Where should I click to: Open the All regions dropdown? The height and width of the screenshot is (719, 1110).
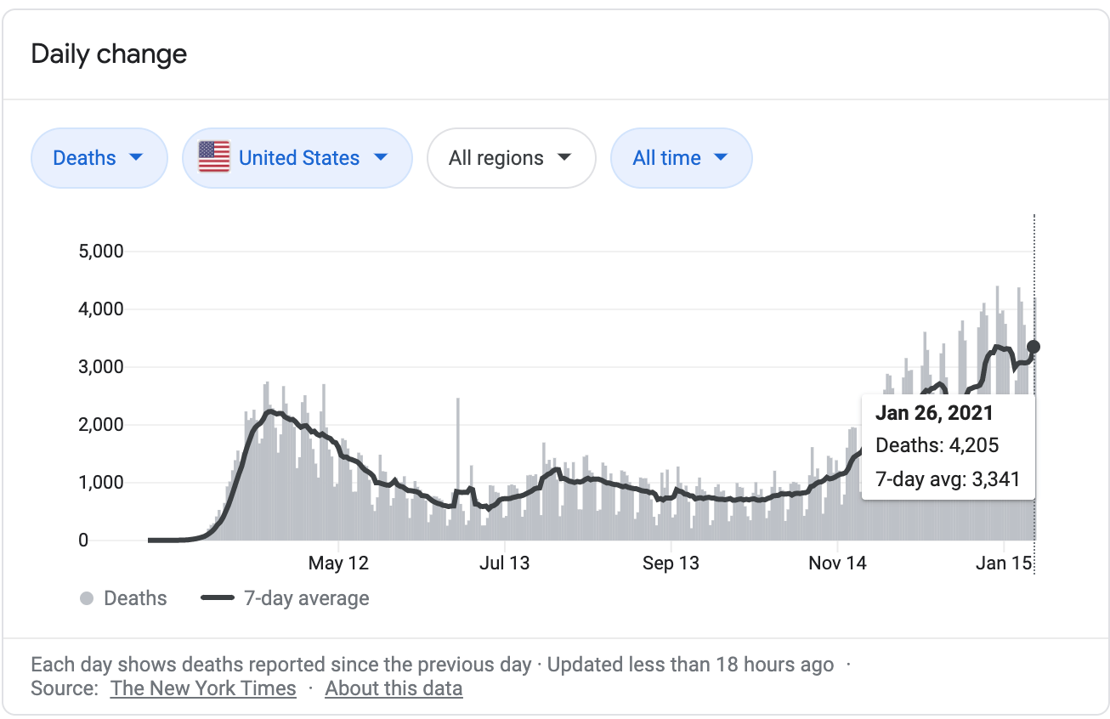coord(510,158)
